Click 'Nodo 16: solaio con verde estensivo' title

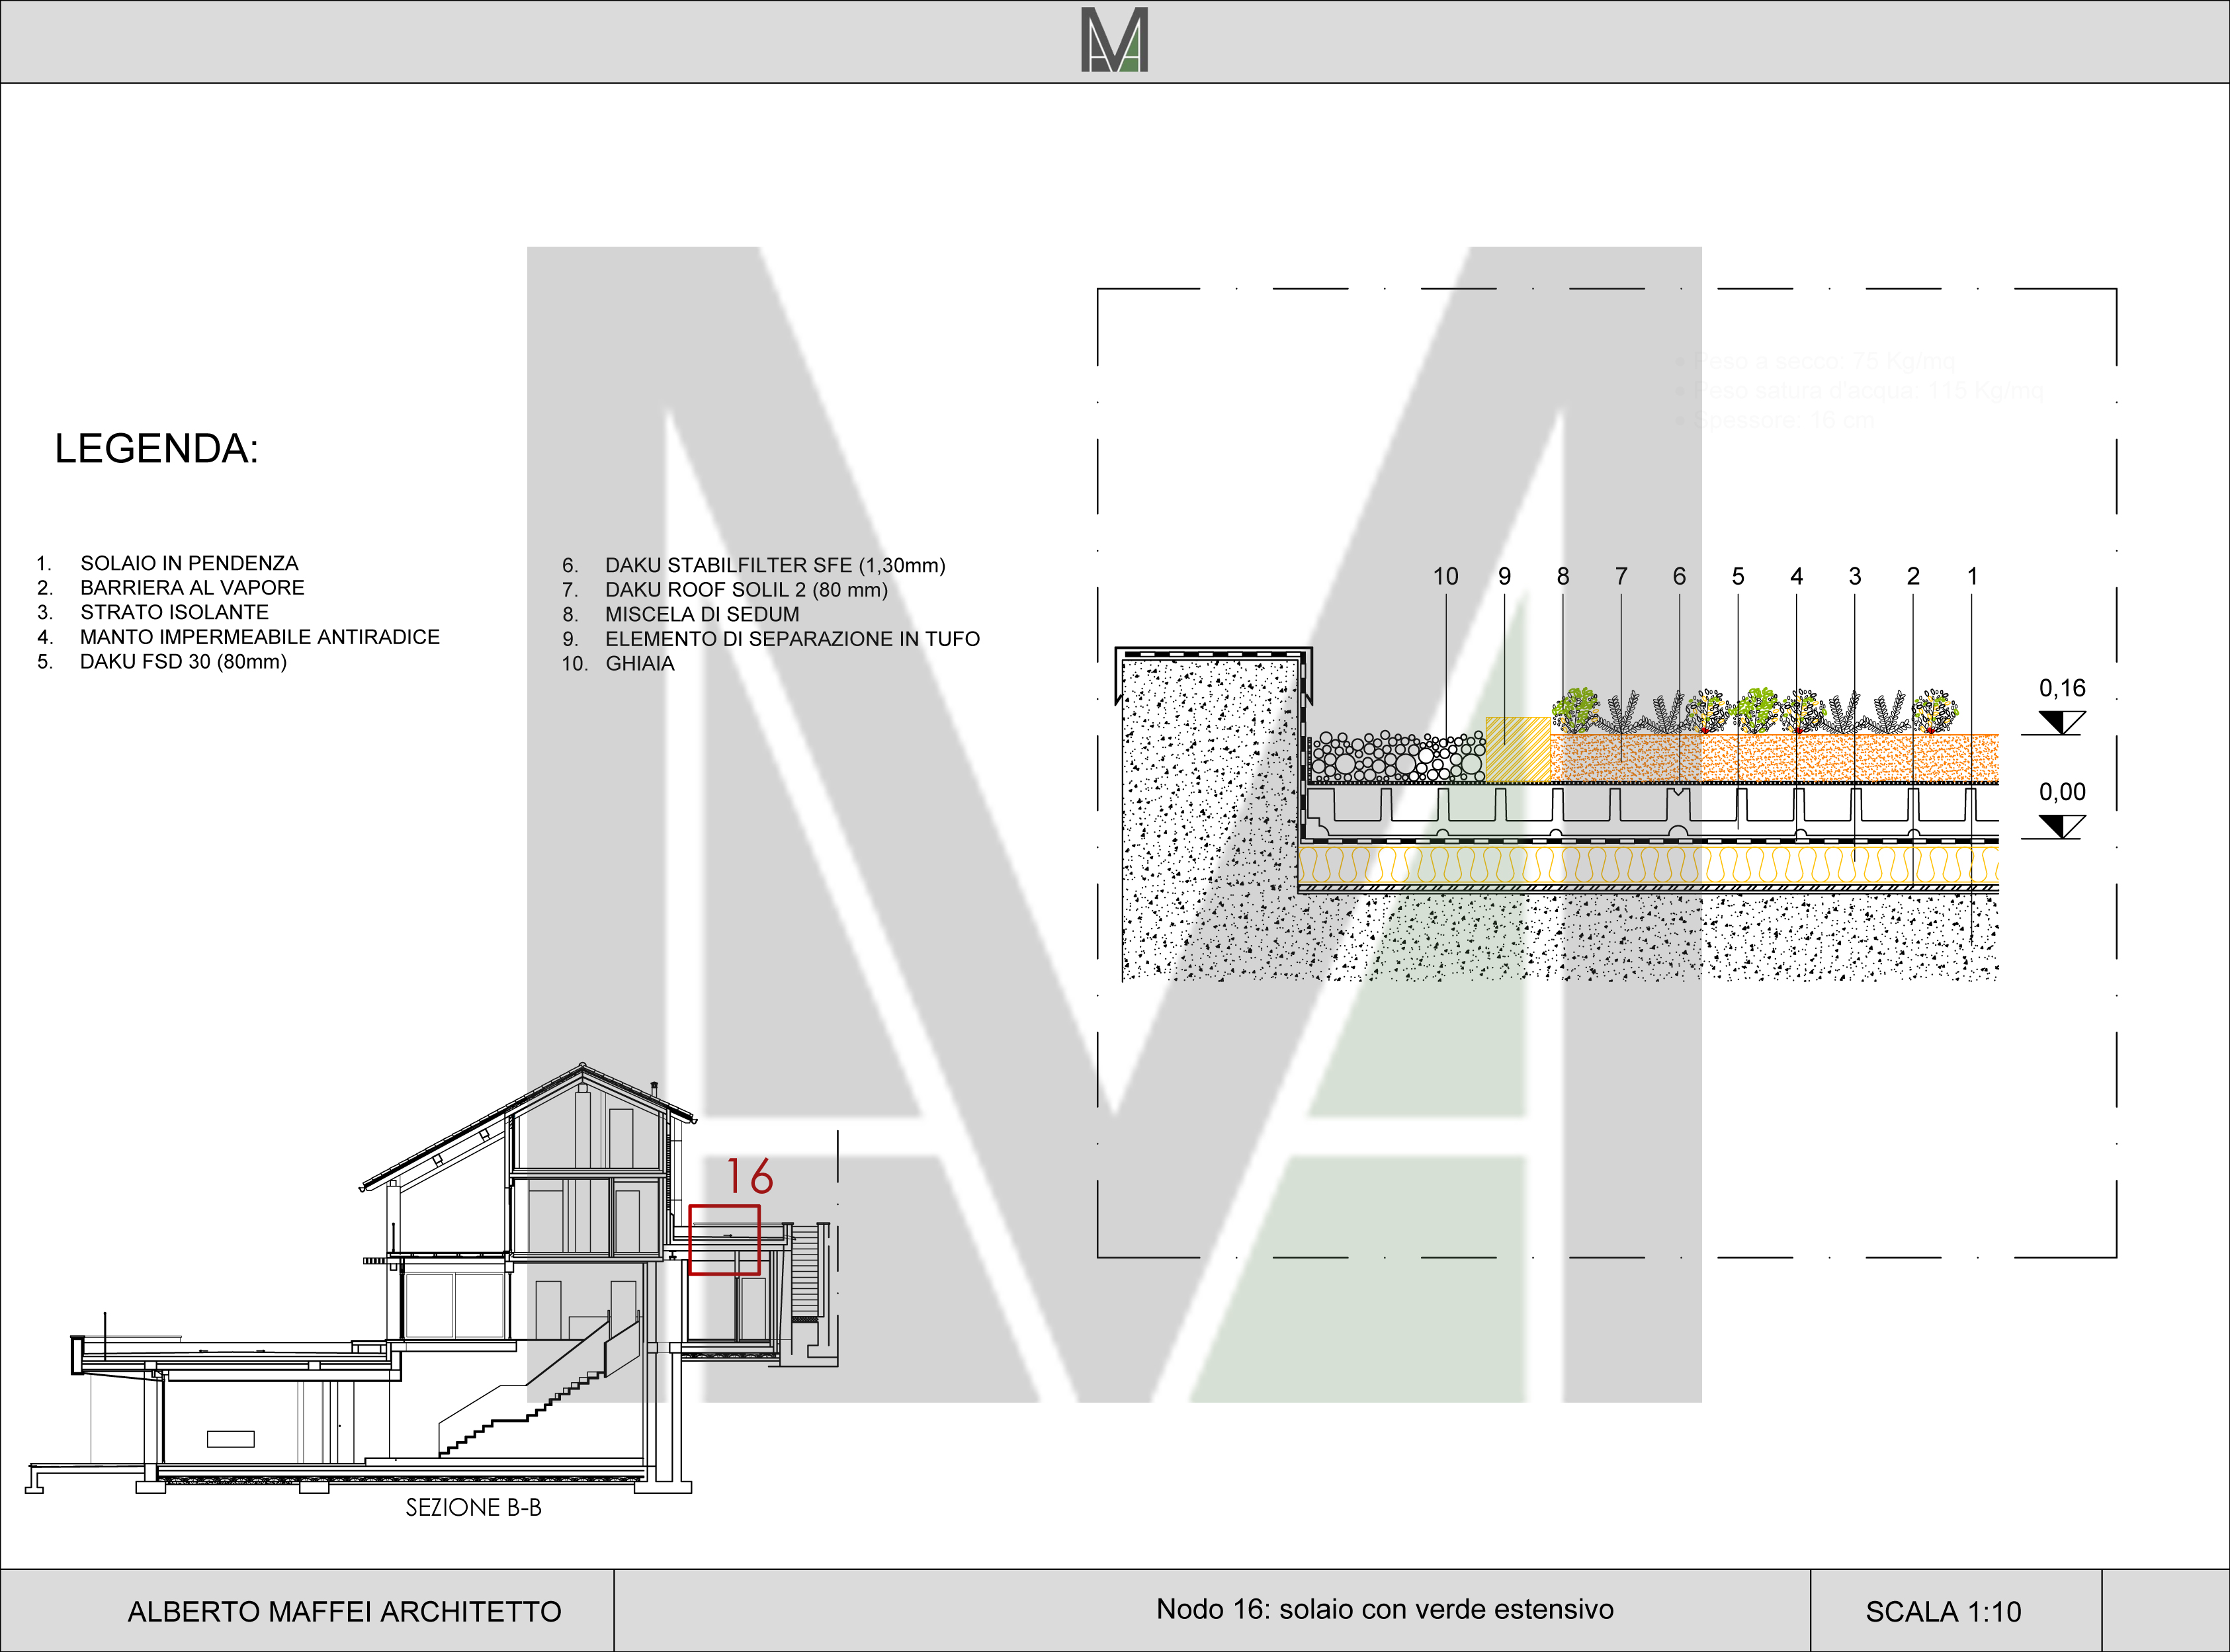(1385, 1609)
